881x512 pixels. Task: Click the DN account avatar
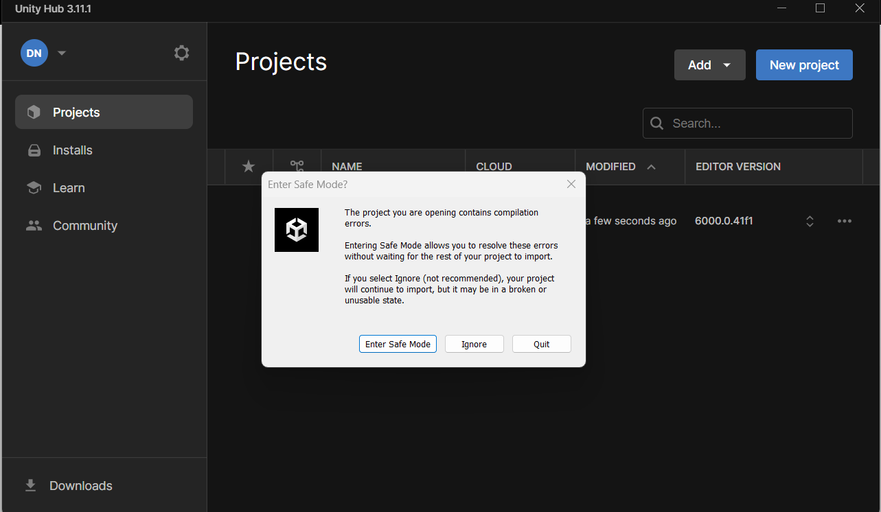point(34,53)
